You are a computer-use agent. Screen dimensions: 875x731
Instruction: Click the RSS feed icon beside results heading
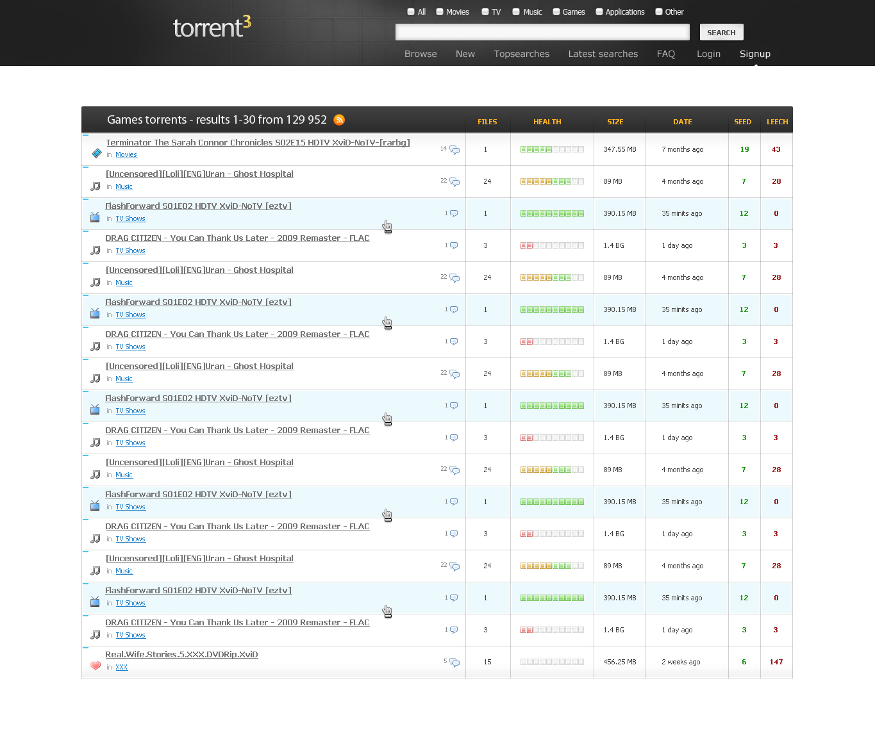tap(339, 120)
